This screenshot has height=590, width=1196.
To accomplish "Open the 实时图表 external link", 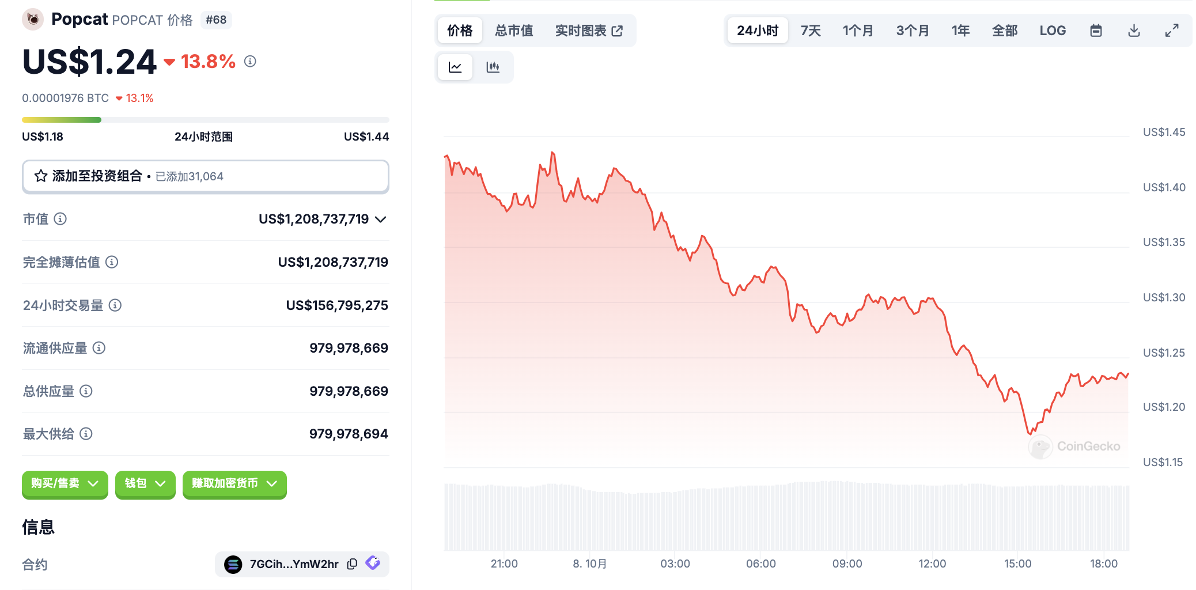I will [x=589, y=31].
